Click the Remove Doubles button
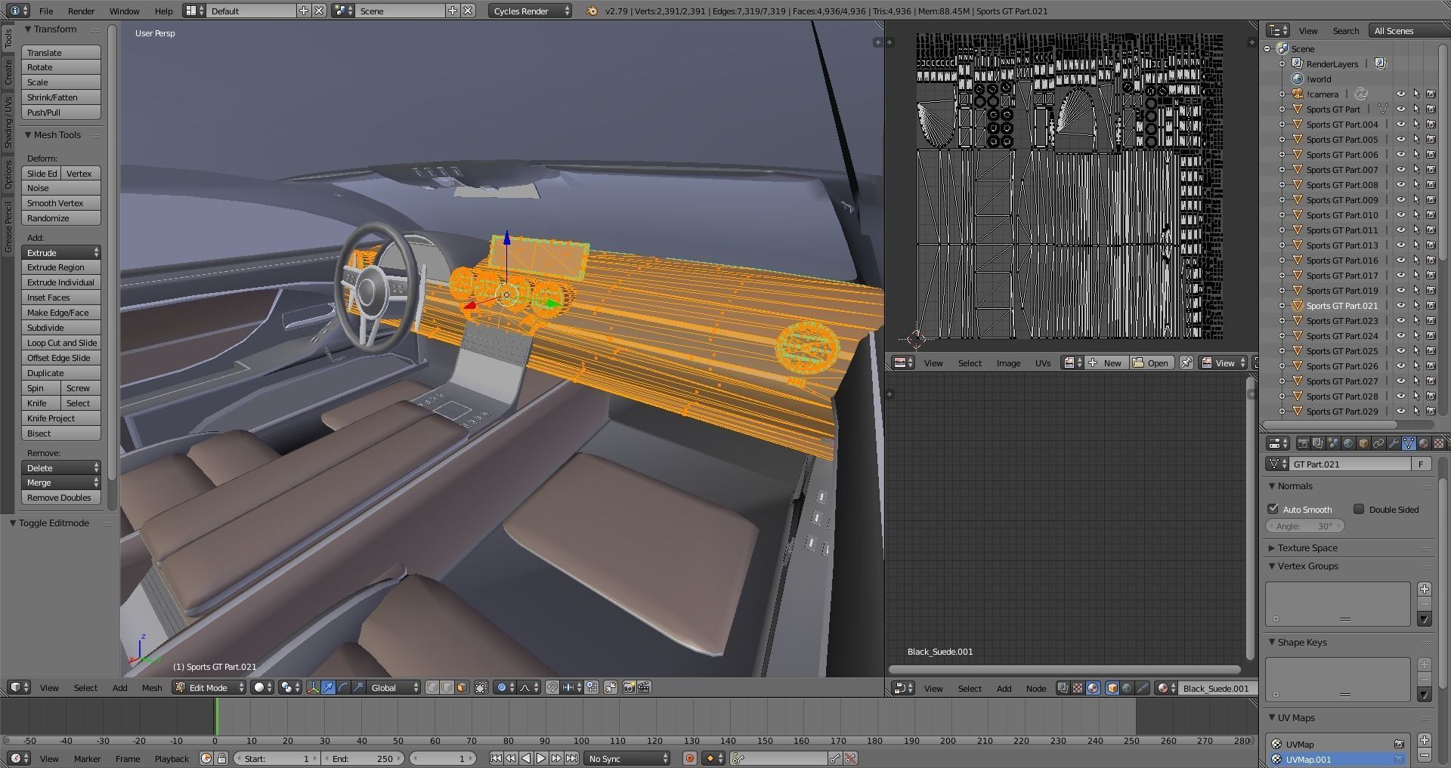The image size is (1451, 768). tap(61, 498)
